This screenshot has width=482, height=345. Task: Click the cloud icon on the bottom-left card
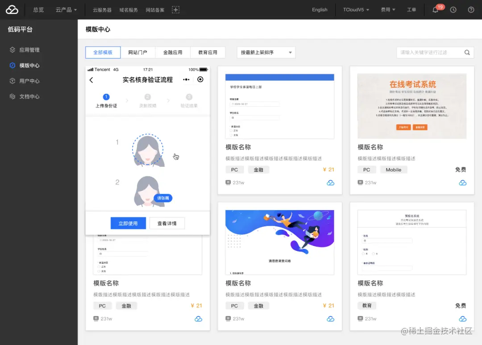pyautogui.click(x=198, y=319)
